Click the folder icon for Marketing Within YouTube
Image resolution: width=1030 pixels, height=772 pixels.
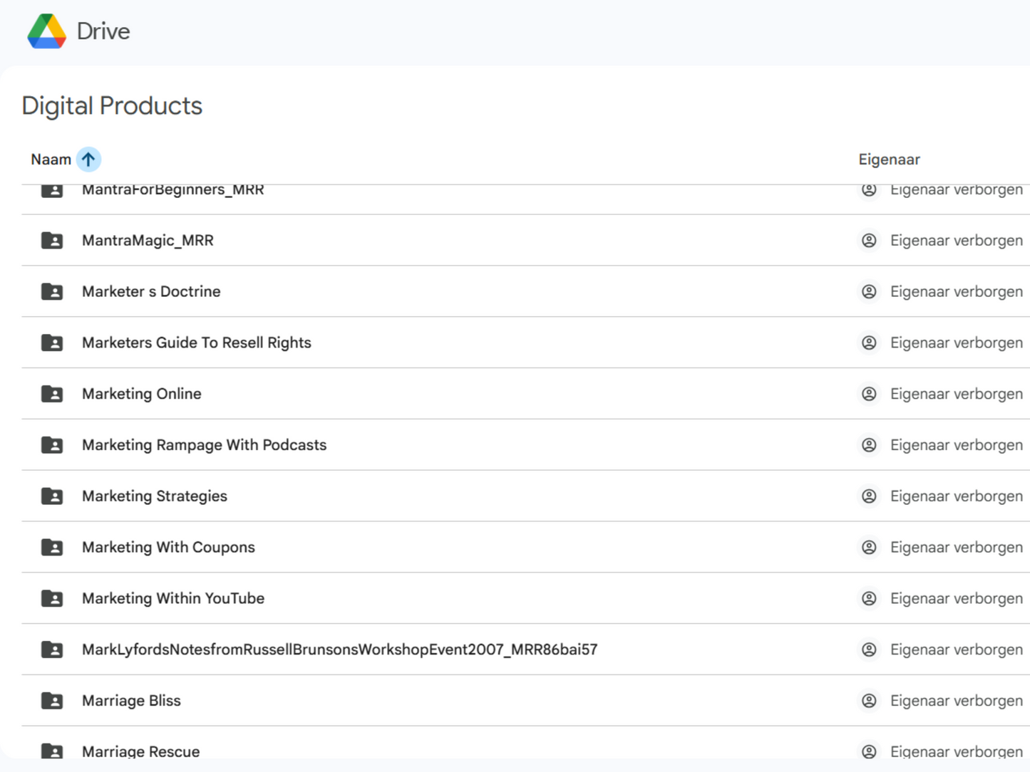click(52, 599)
